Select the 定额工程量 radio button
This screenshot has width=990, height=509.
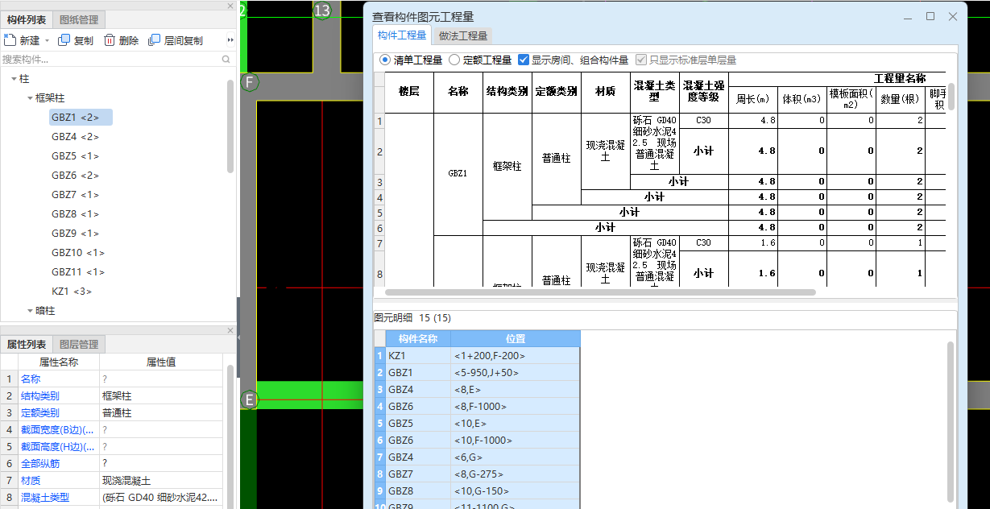(x=454, y=60)
